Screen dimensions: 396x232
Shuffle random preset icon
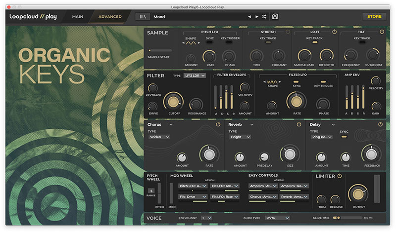[x=264, y=17]
